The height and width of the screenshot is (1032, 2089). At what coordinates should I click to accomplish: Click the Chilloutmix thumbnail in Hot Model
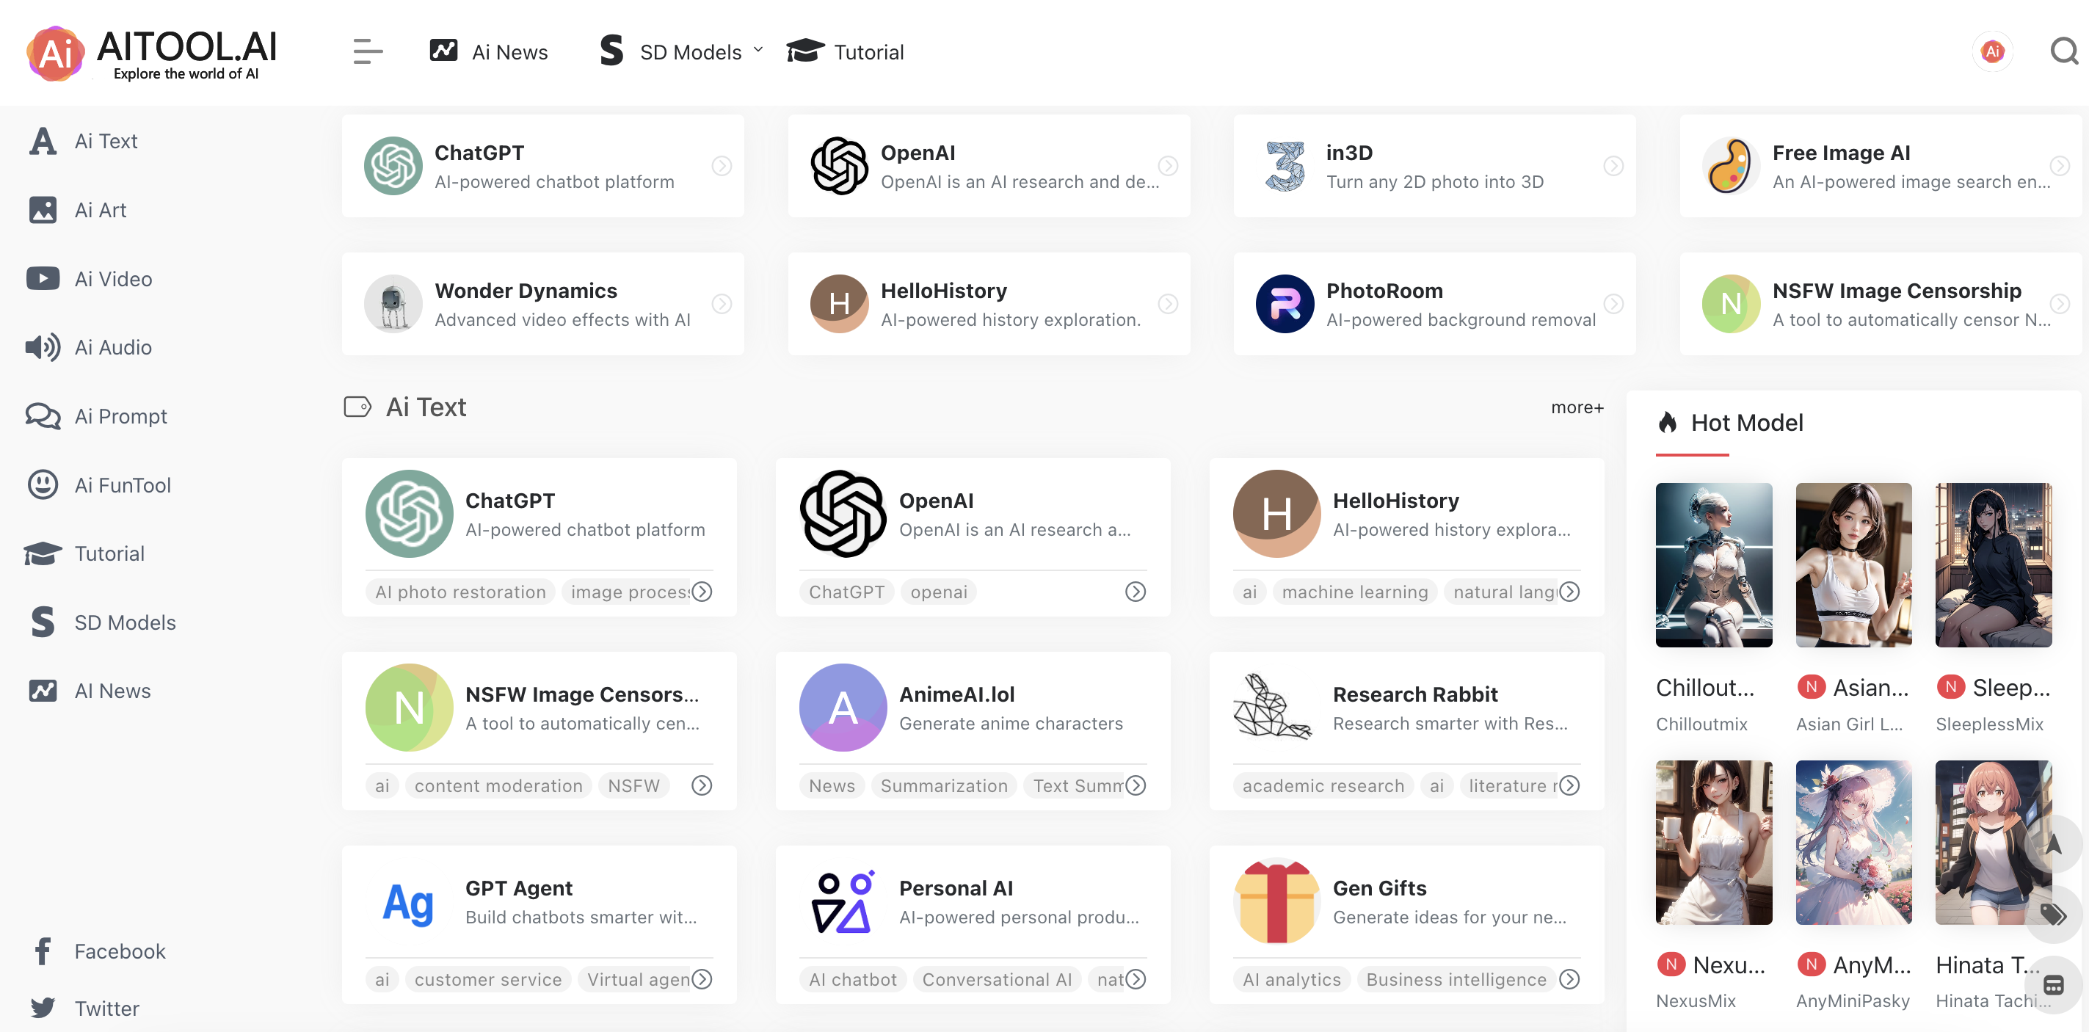pyautogui.click(x=1713, y=565)
